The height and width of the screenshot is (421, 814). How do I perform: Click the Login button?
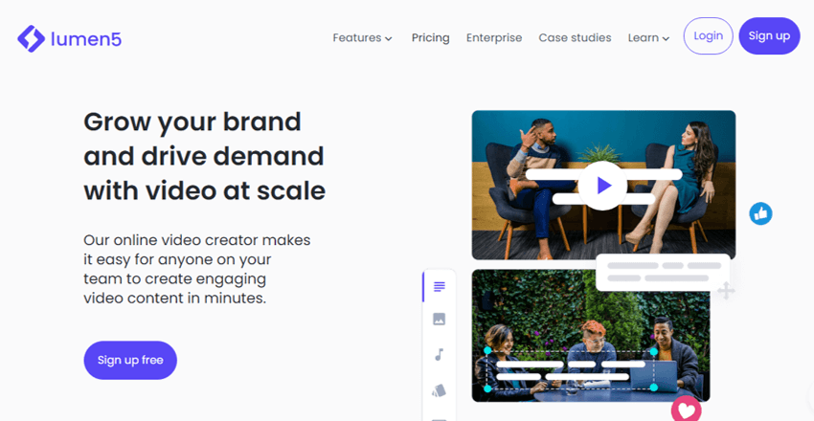(708, 36)
